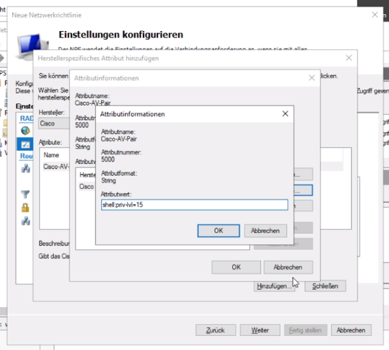Close the rear Attributinformationen dialog
The height and width of the screenshot is (350, 389).
click(x=312, y=78)
